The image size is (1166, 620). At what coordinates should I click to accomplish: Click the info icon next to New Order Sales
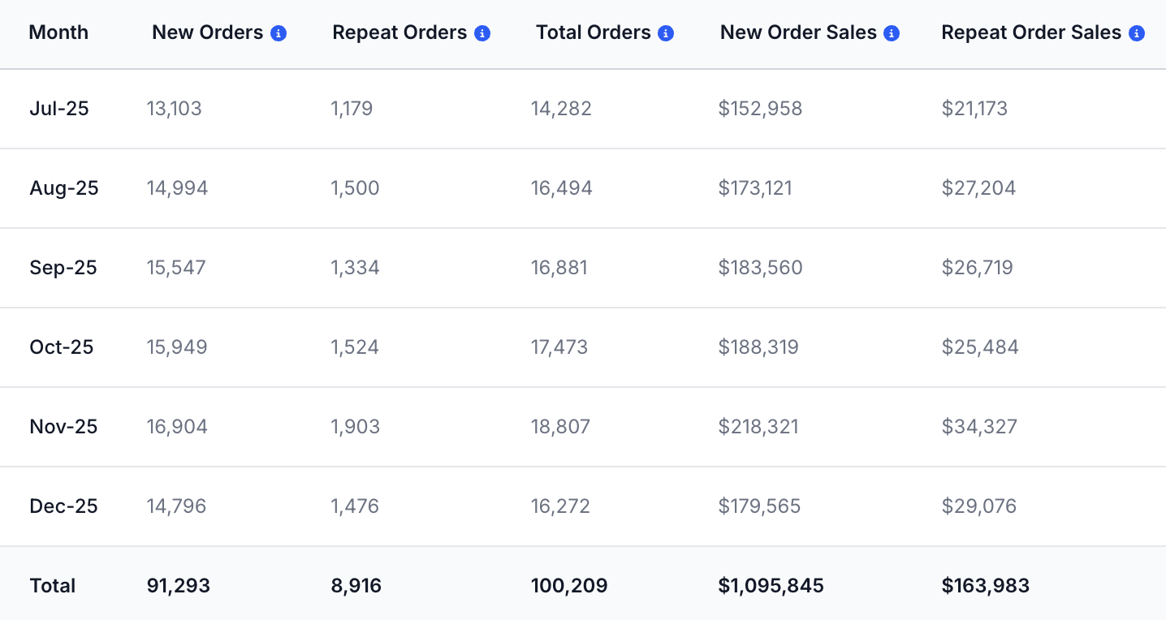coord(891,32)
